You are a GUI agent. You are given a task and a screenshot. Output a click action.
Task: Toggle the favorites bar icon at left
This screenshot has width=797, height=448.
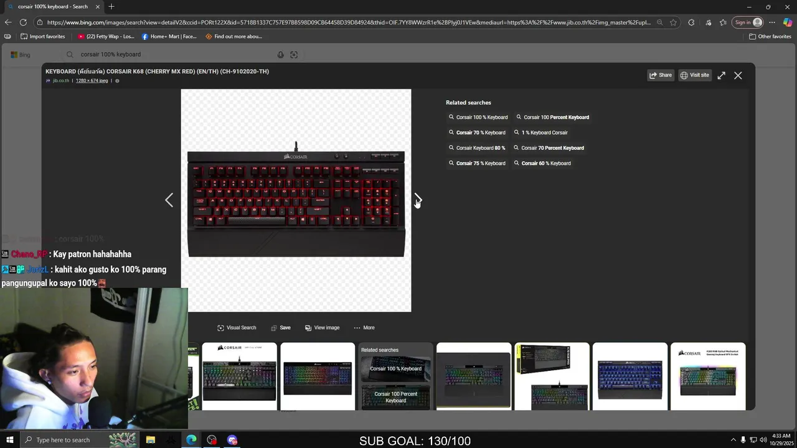(x=7, y=37)
